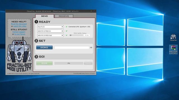Click the green check beside MIDI Out
Image resolution: width=179 pixels, height=100 pixels.
tap(67, 35)
